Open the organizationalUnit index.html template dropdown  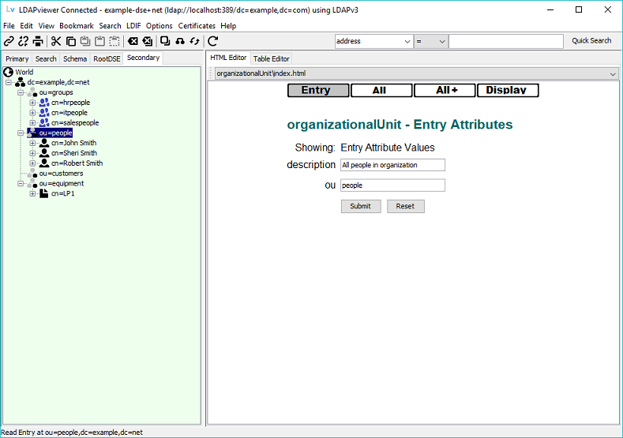tap(613, 73)
